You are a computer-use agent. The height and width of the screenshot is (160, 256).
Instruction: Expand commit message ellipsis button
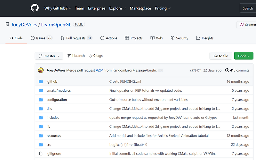coord(161,70)
